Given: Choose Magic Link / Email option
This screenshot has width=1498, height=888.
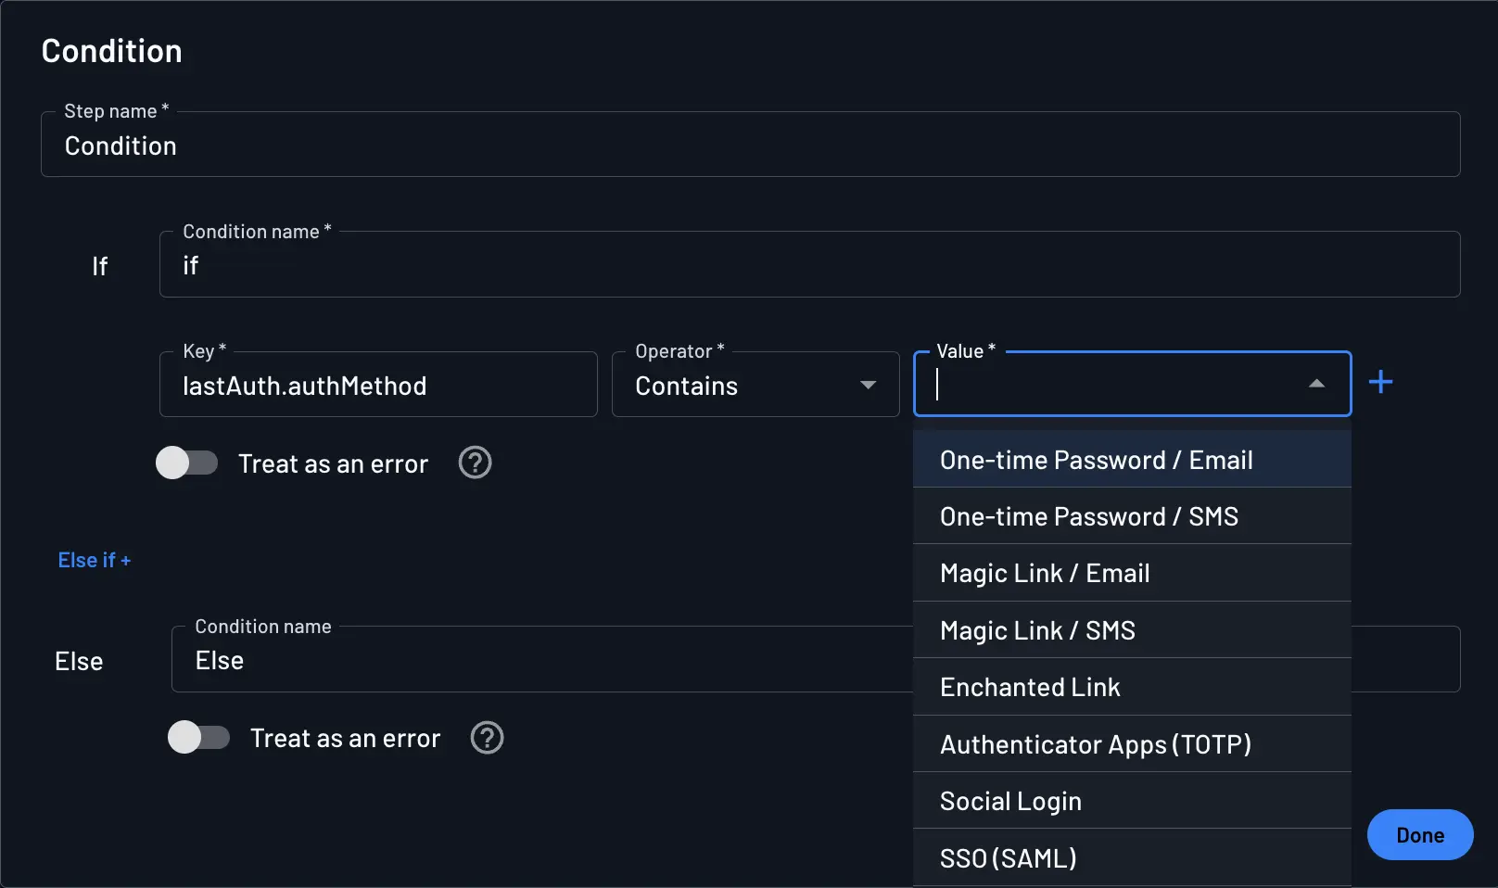Looking at the screenshot, I should (x=1132, y=573).
